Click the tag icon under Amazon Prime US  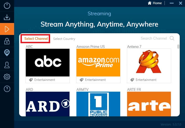[81, 80]
